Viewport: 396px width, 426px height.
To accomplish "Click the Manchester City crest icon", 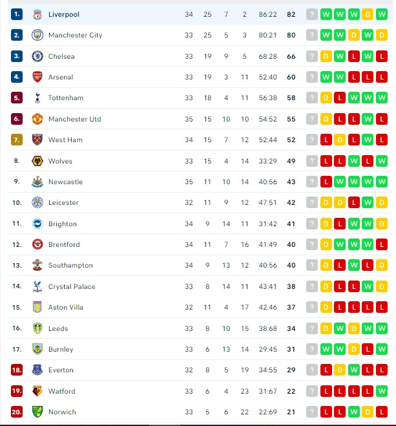I will click(37, 35).
